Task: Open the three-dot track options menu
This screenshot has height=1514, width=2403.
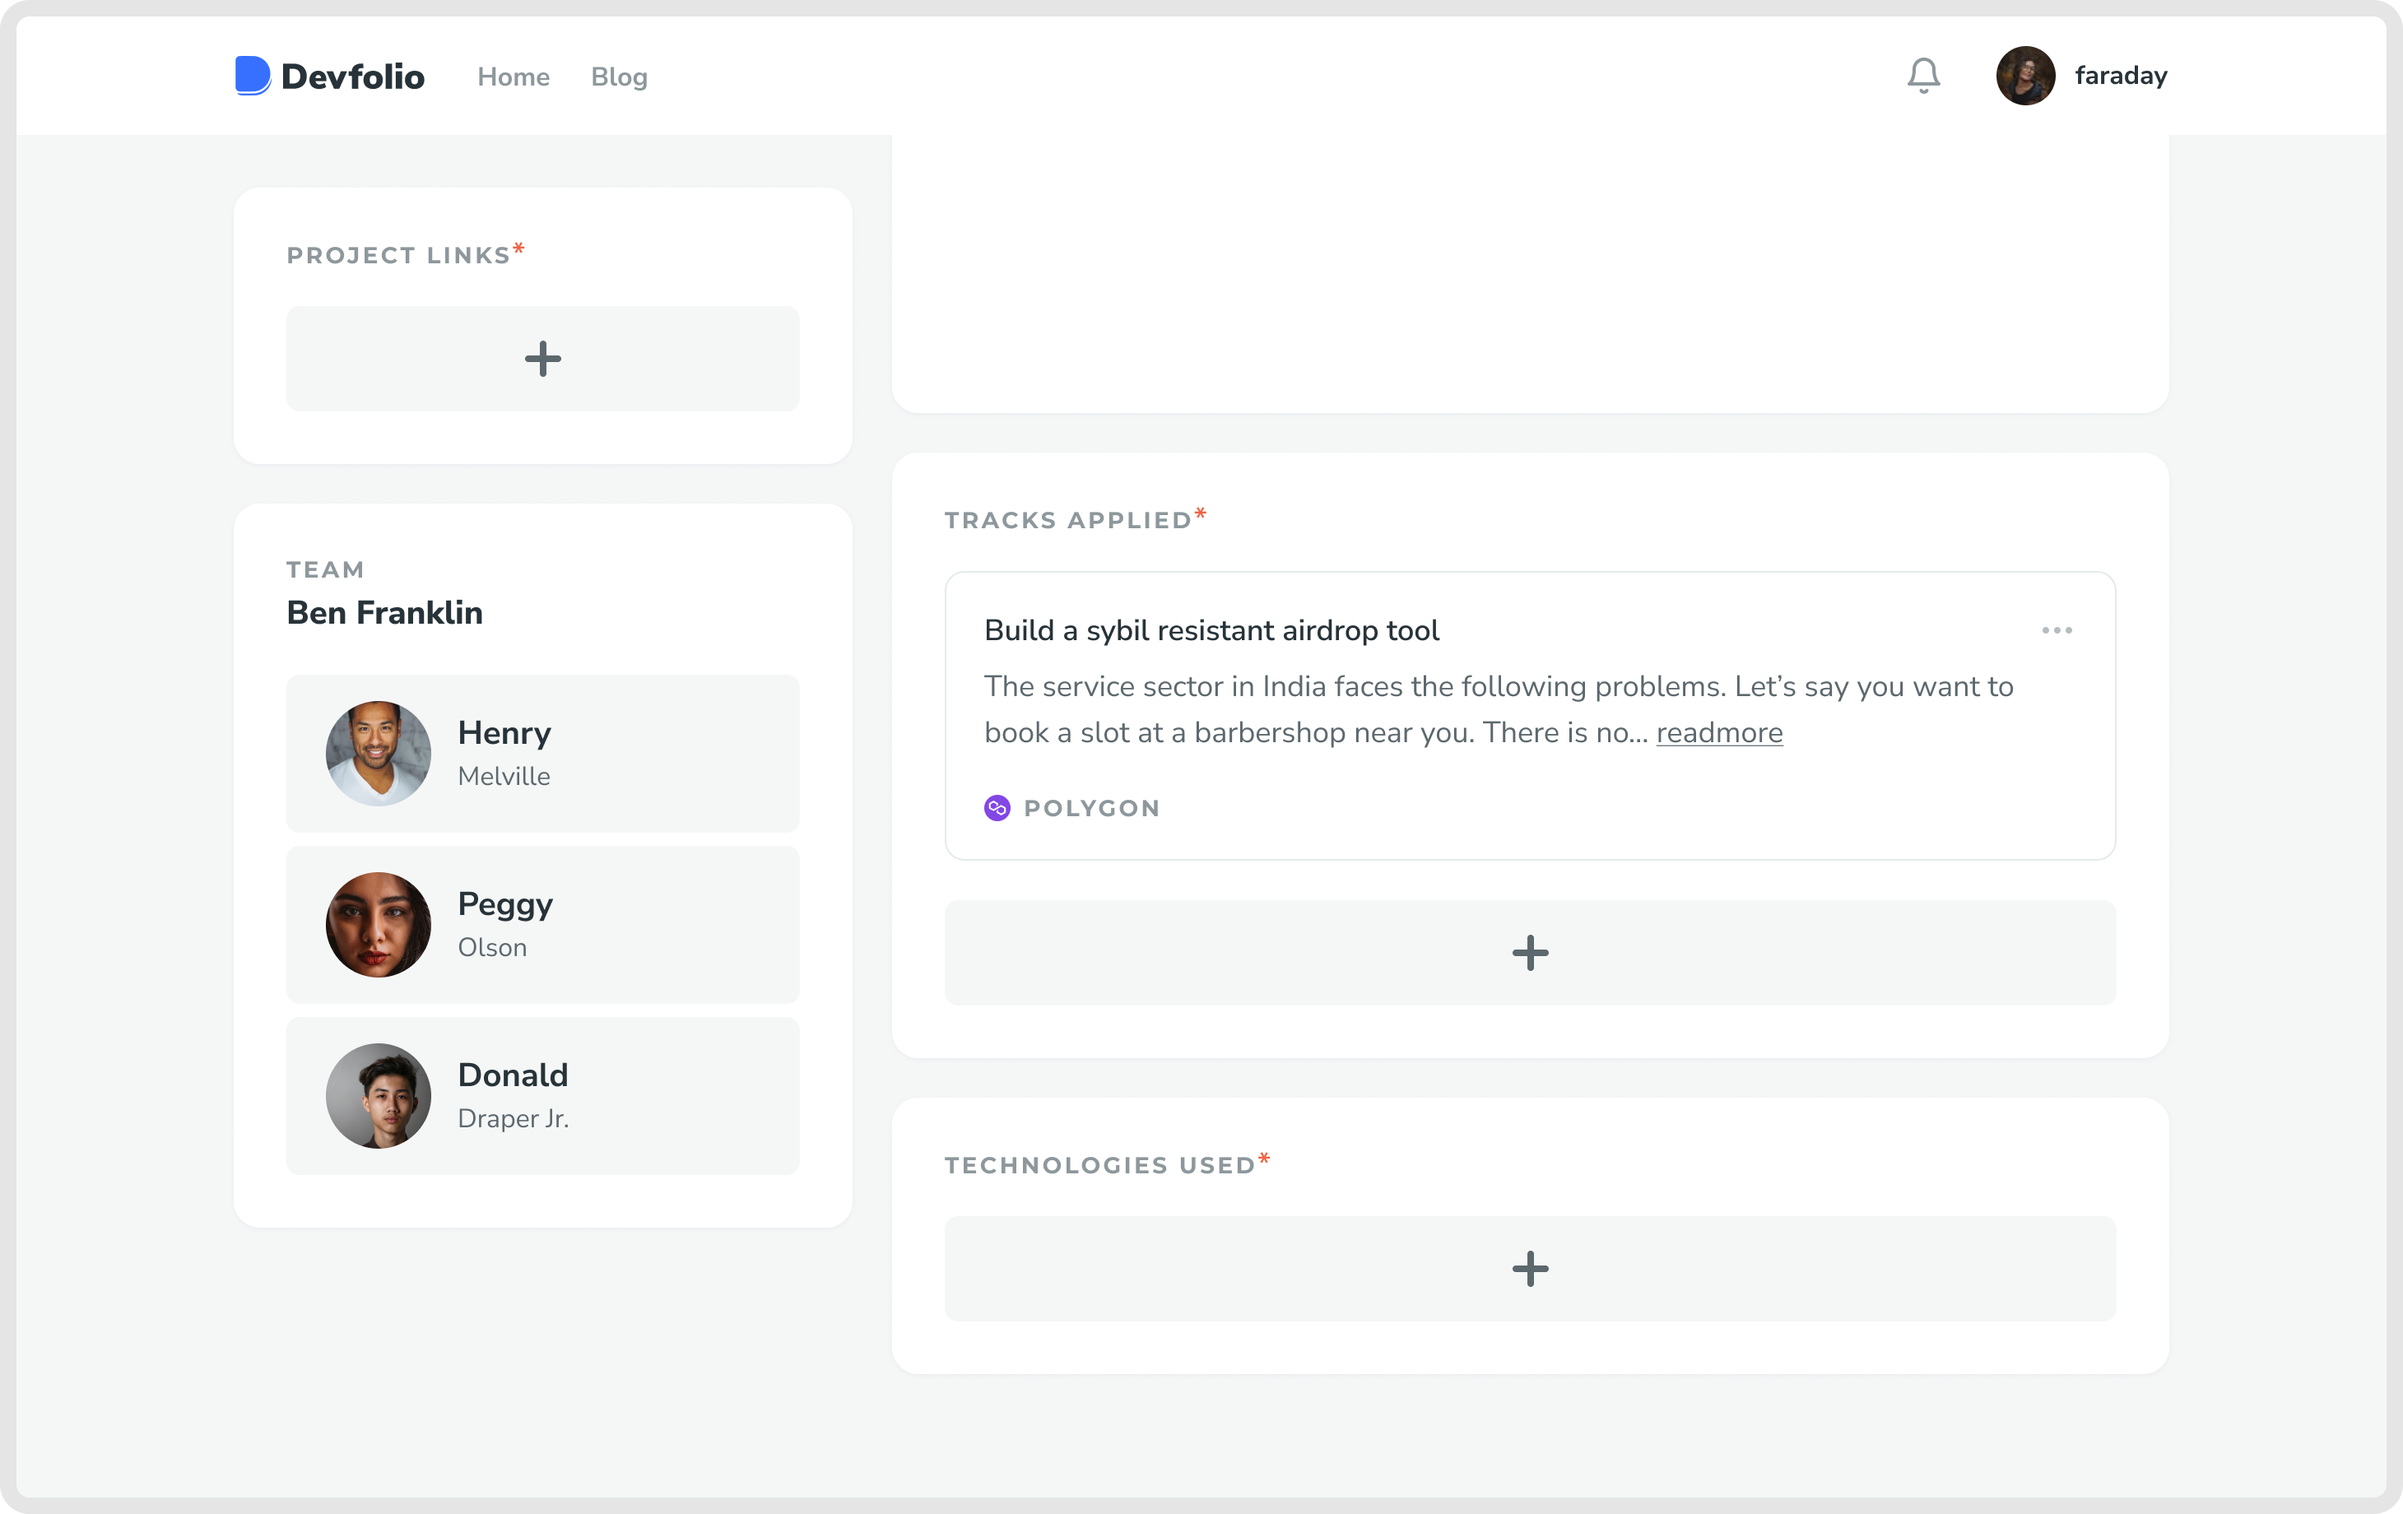Action: 2057,631
